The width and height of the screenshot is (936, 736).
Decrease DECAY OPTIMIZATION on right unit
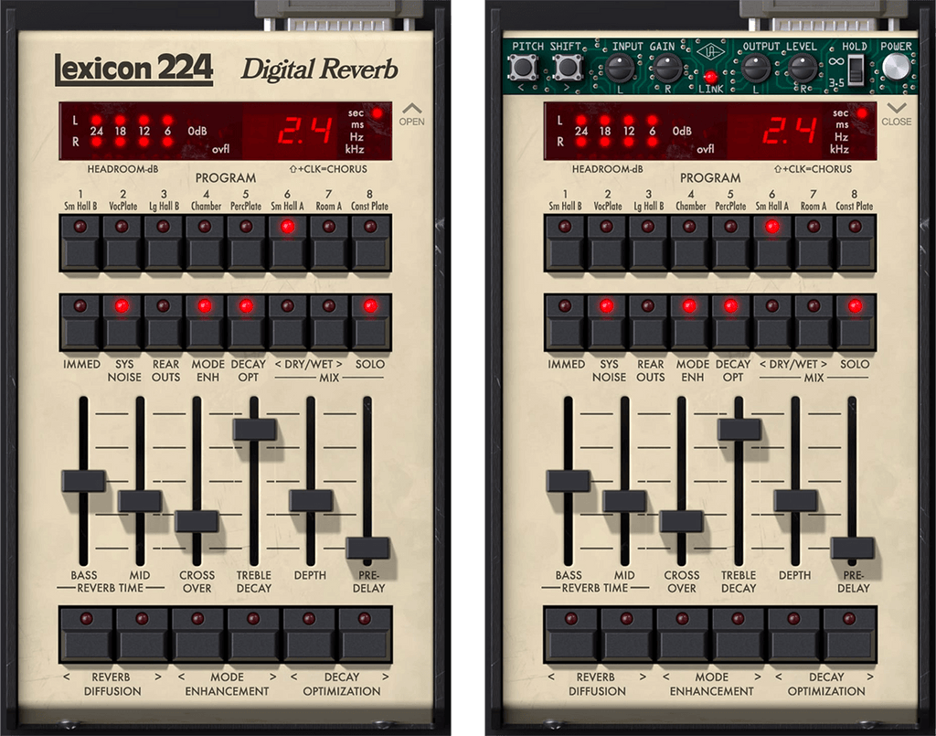[x=794, y=635]
